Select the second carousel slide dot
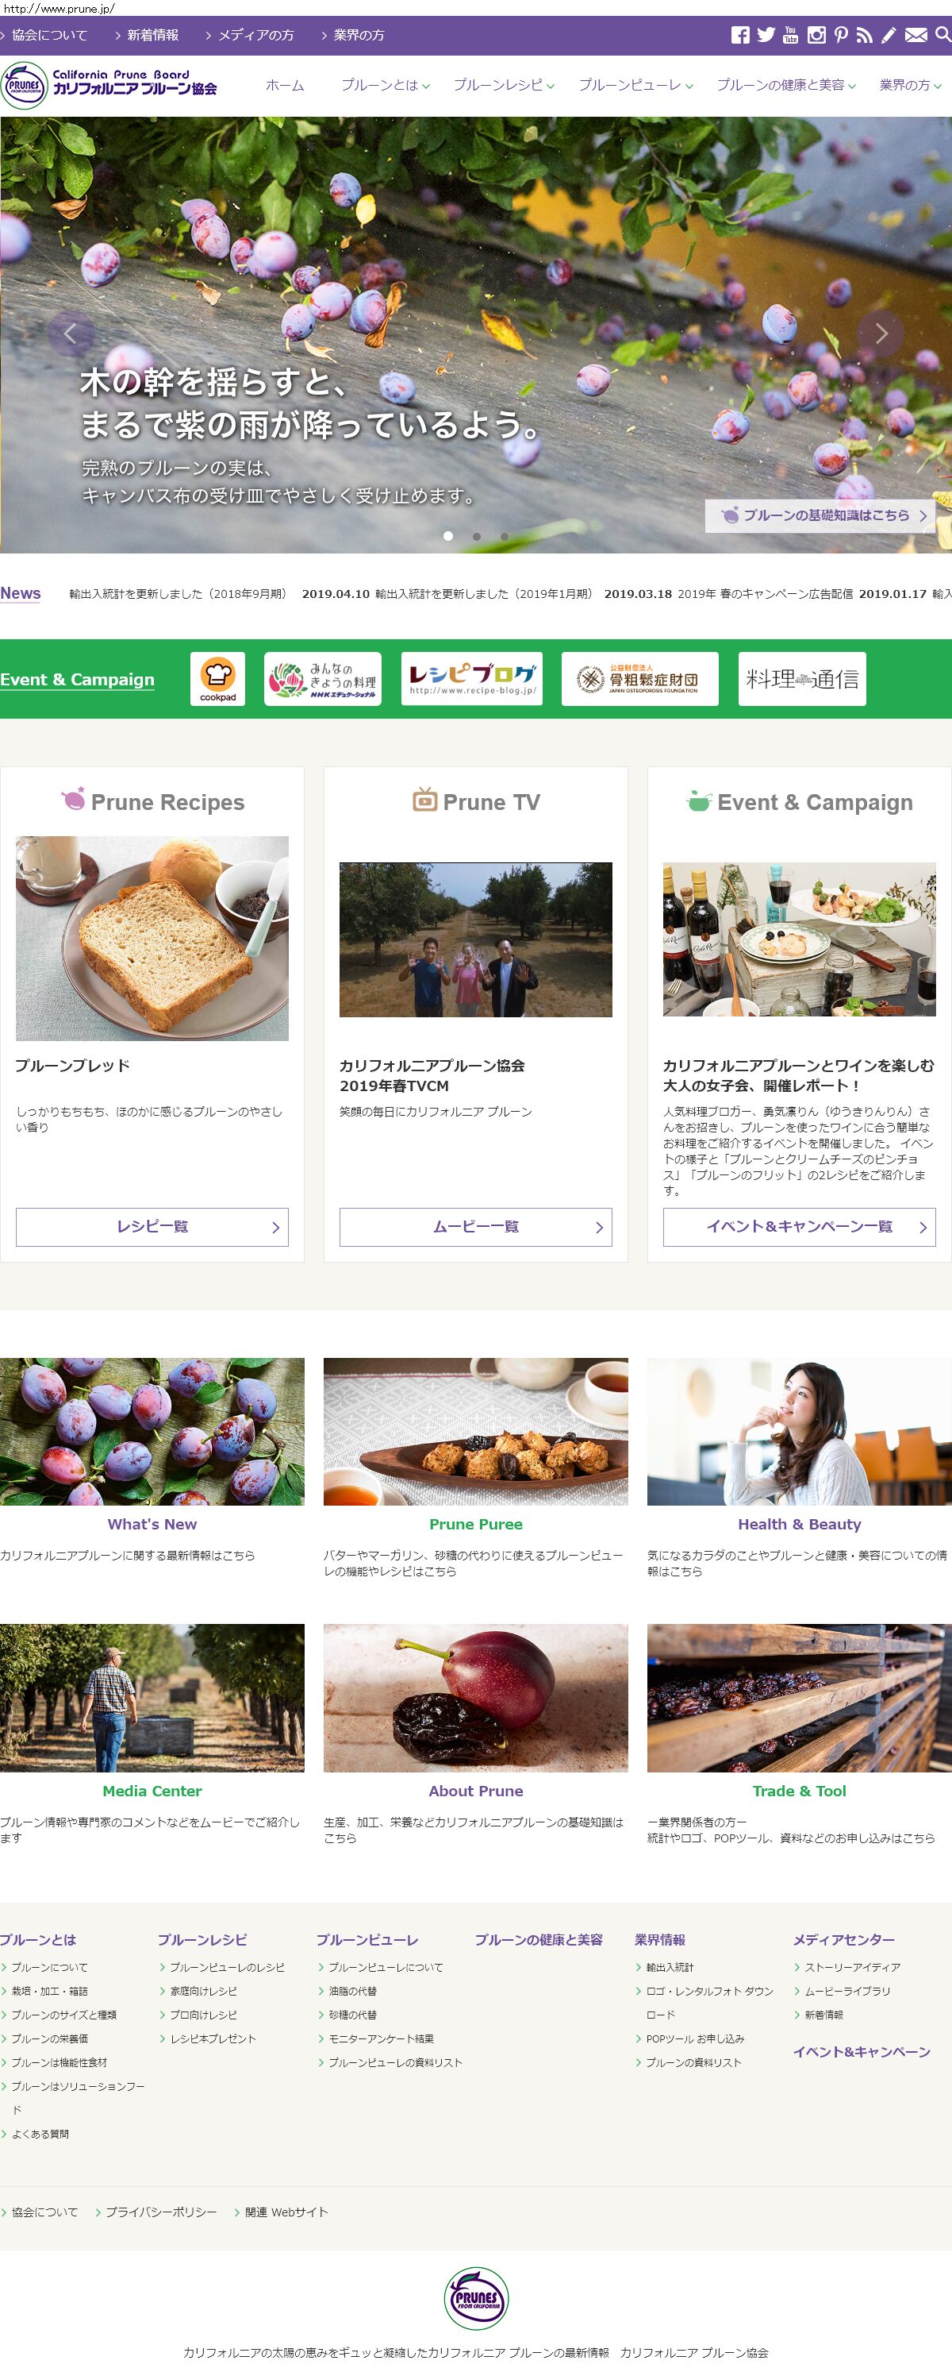Screen dimensions: 952x2372 477,536
